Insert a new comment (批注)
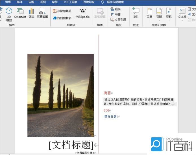 [x=136, y=13]
